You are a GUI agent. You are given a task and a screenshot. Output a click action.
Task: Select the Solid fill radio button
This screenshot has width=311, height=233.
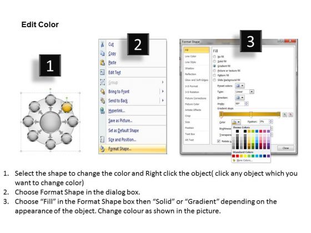click(214, 61)
